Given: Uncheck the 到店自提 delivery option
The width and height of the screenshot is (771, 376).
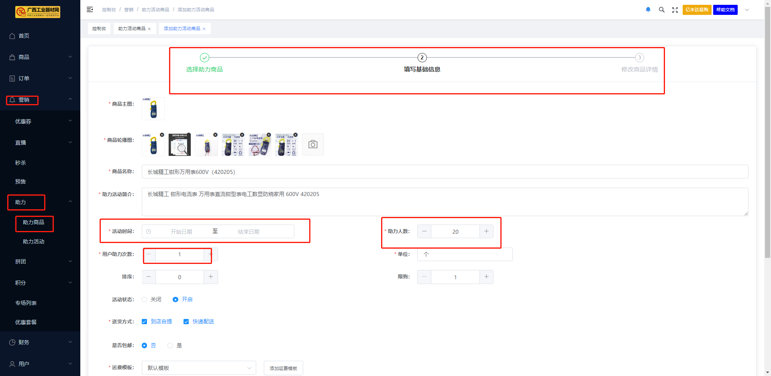Looking at the screenshot, I should (145, 322).
